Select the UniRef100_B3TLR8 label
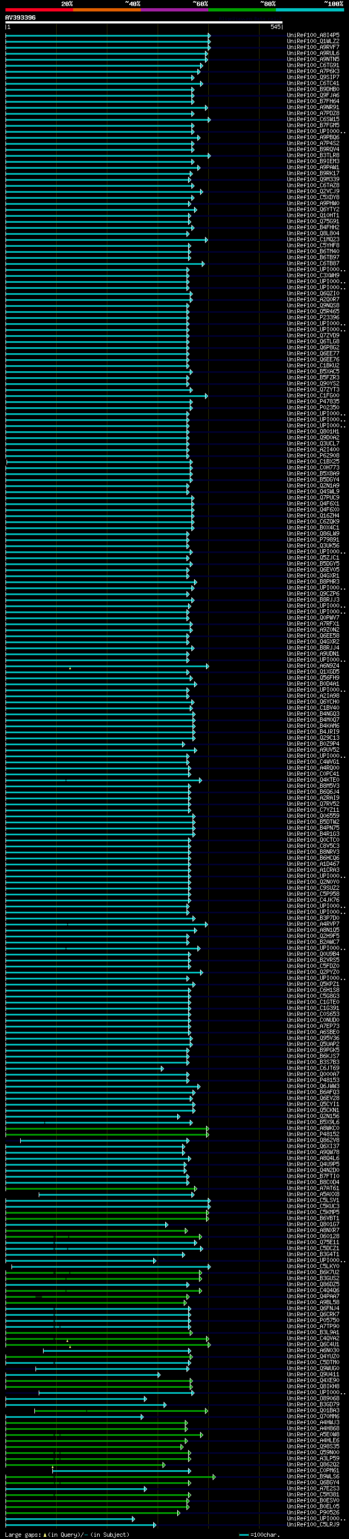This screenshot has width=349, height=1539. click(x=313, y=156)
